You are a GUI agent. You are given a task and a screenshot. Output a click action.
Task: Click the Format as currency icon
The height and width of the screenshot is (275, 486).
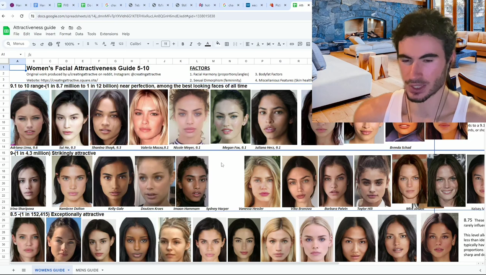click(x=88, y=44)
